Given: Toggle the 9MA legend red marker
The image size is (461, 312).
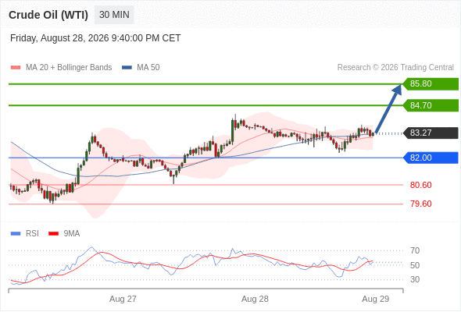Looking at the screenshot, I should (x=53, y=234).
